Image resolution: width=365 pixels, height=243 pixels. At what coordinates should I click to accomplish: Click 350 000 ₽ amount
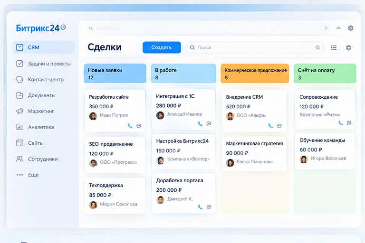(101, 106)
